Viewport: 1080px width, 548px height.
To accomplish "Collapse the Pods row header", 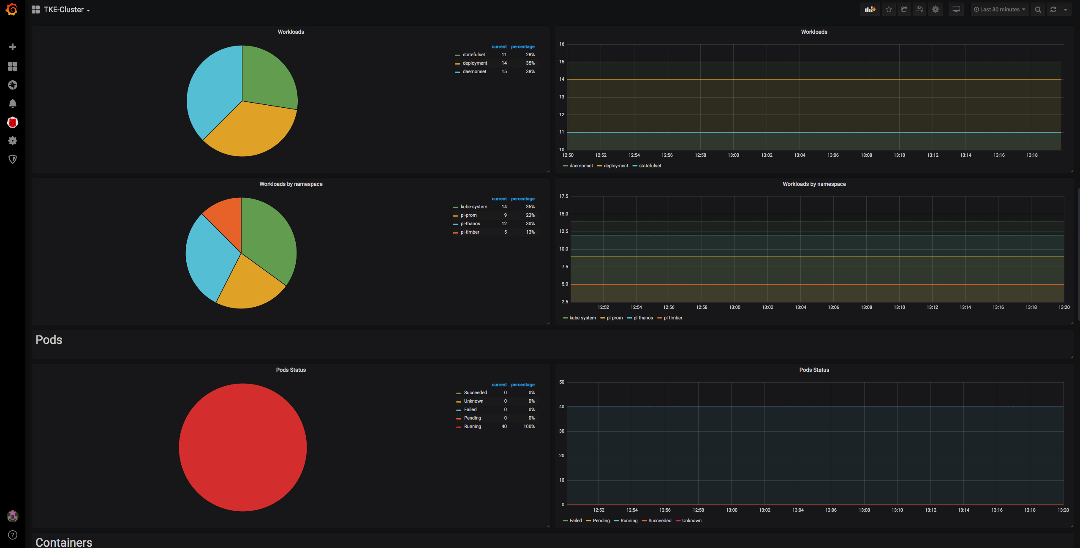I will click(49, 340).
